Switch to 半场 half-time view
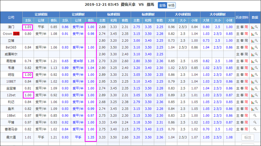 (x=171, y=5)
